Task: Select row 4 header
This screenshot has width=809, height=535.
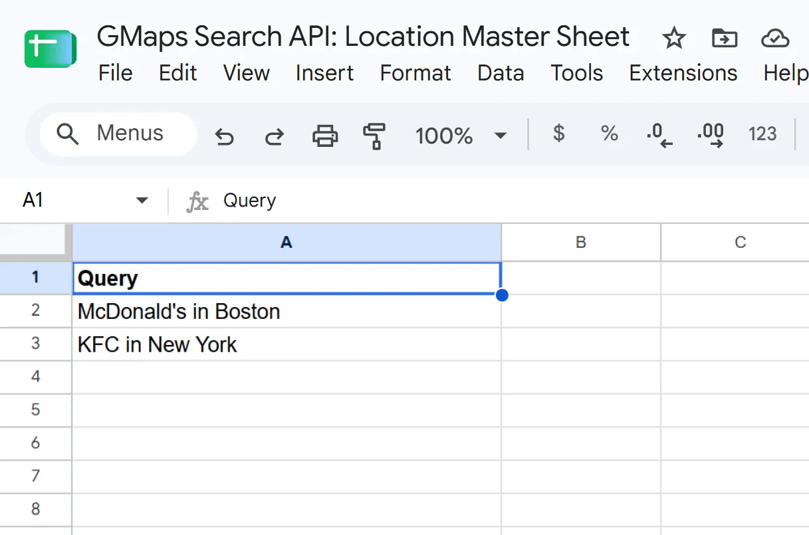Action: point(35,377)
